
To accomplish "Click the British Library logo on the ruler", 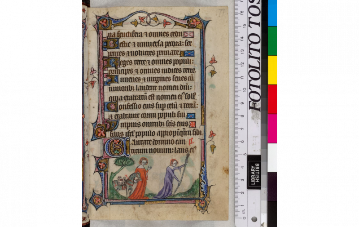I will click(254, 172).
